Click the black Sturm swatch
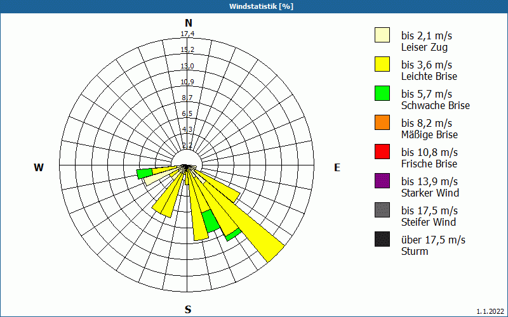Viewport: 508px width, 317px height. click(x=382, y=239)
